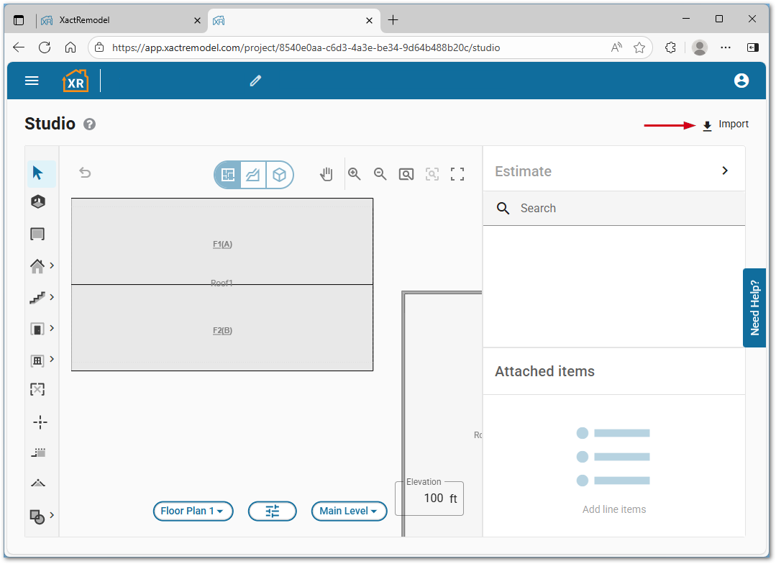
Task: Click the undo arrow
Action: pos(85,173)
